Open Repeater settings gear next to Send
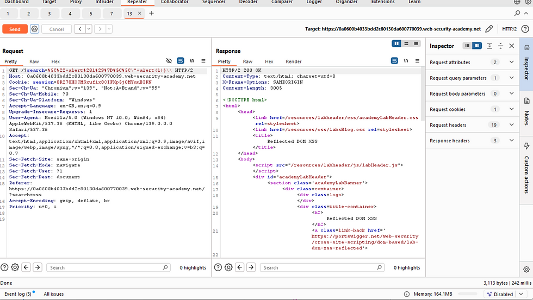The image size is (533, 300). click(34, 29)
